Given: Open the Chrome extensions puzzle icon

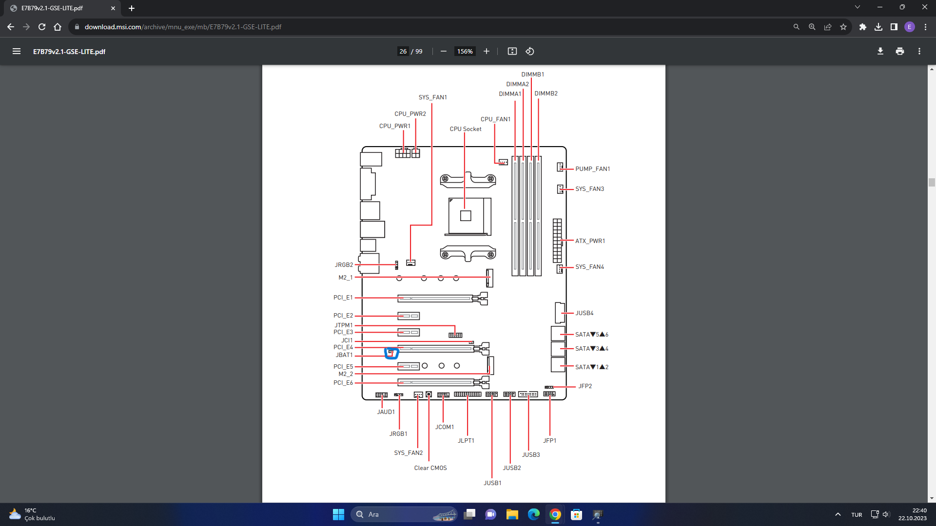Looking at the screenshot, I should (x=863, y=27).
